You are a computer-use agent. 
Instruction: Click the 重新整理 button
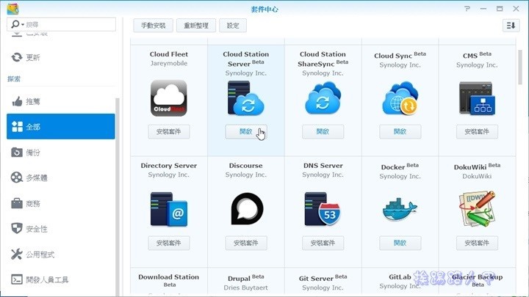click(x=195, y=26)
